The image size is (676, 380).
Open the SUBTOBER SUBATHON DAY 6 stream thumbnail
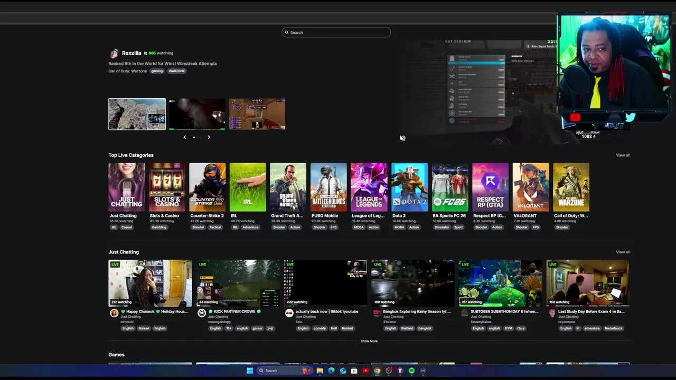pos(501,283)
